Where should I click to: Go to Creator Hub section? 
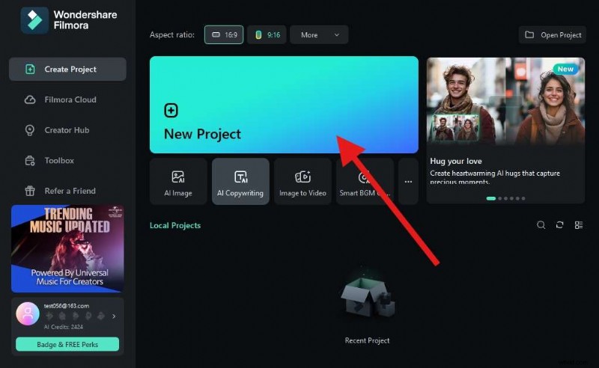tap(67, 130)
